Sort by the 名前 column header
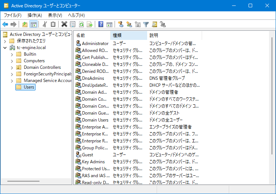The height and width of the screenshot is (194, 276). [x=92, y=36]
